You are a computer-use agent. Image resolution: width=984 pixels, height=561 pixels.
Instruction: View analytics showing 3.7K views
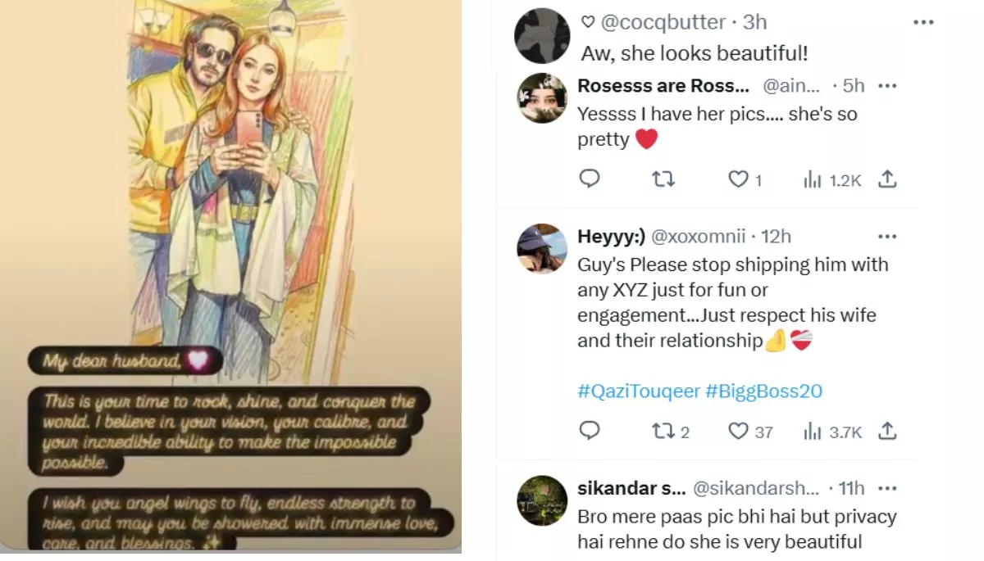coord(831,432)
